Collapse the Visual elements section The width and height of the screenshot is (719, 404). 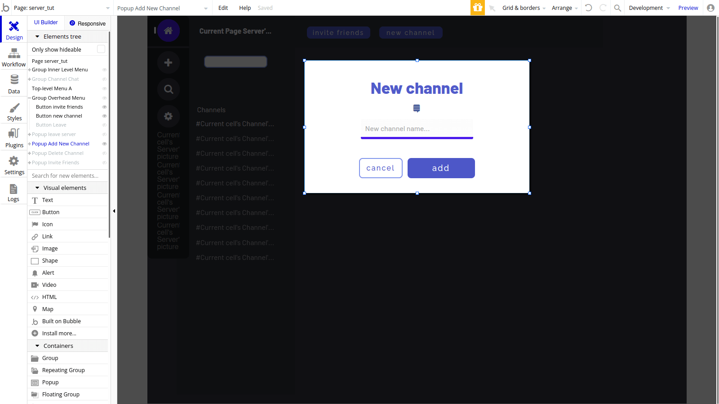point(37,188)
